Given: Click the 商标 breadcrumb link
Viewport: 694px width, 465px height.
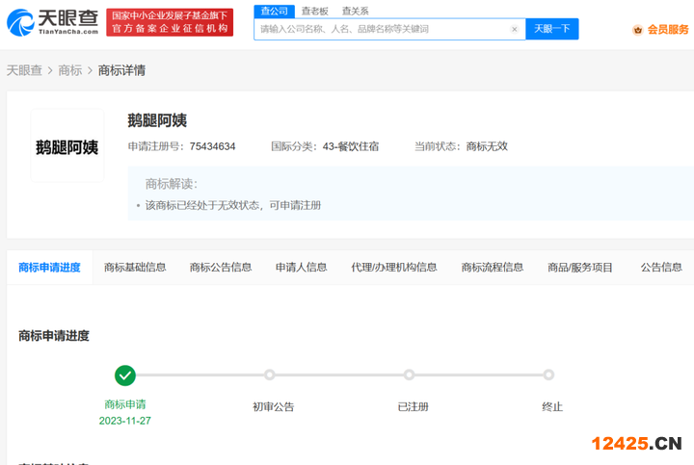Looking at the screenshot, I should (69, 70).
